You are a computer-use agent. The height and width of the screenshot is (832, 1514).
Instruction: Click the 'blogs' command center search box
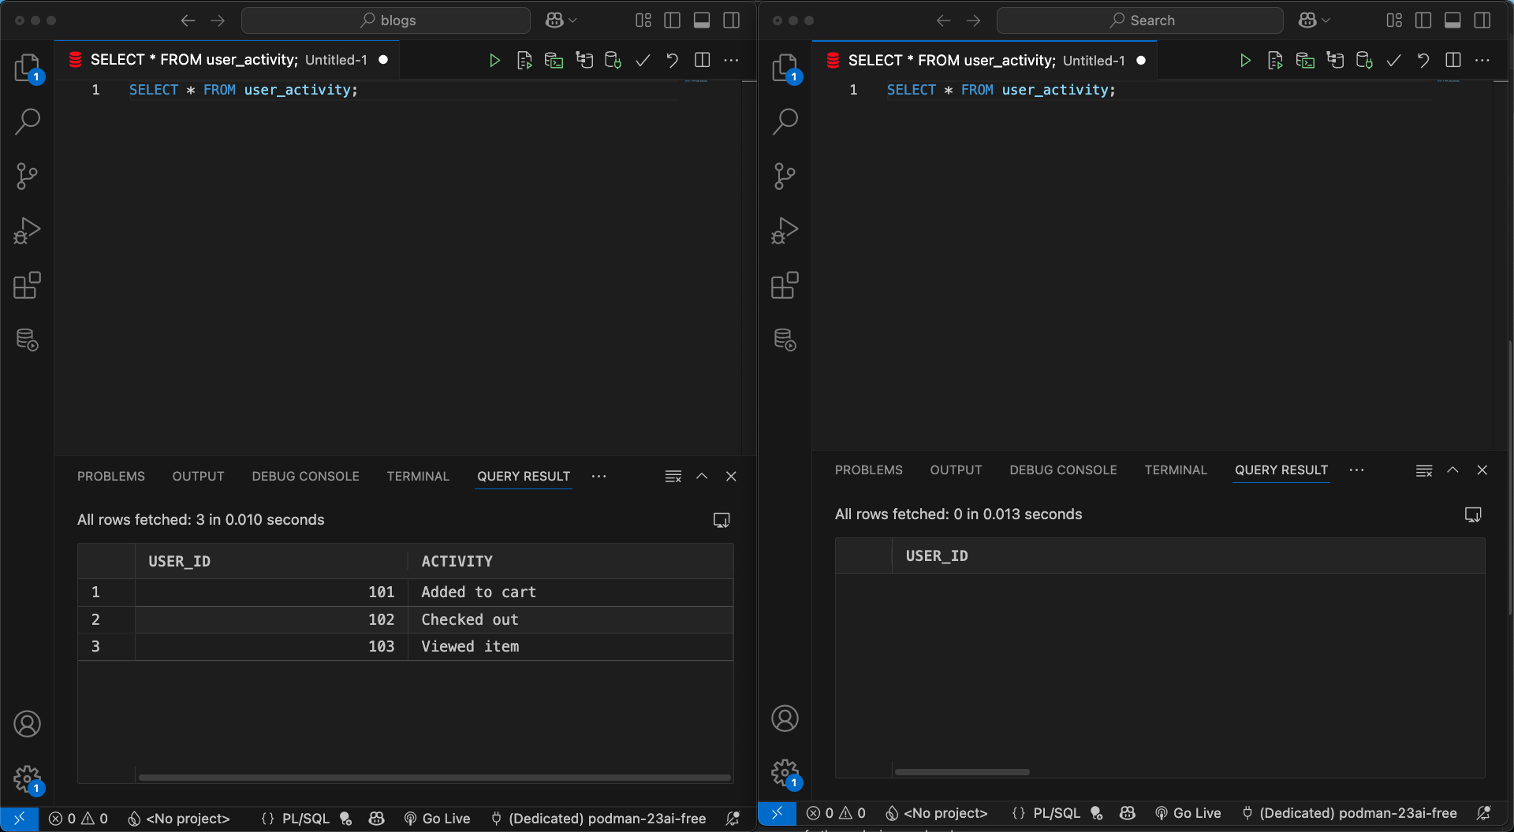[x=386, y=20]
